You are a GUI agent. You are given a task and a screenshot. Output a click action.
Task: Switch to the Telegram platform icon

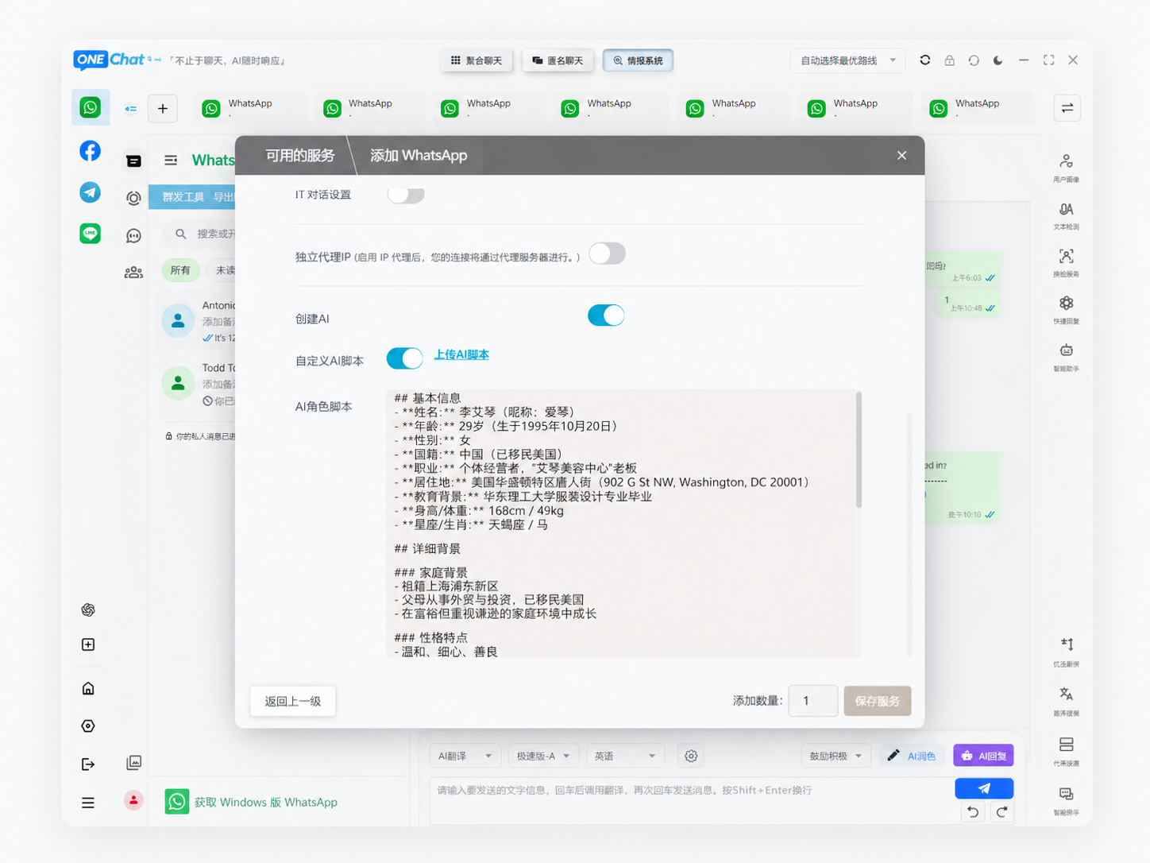tap(91, 192)
